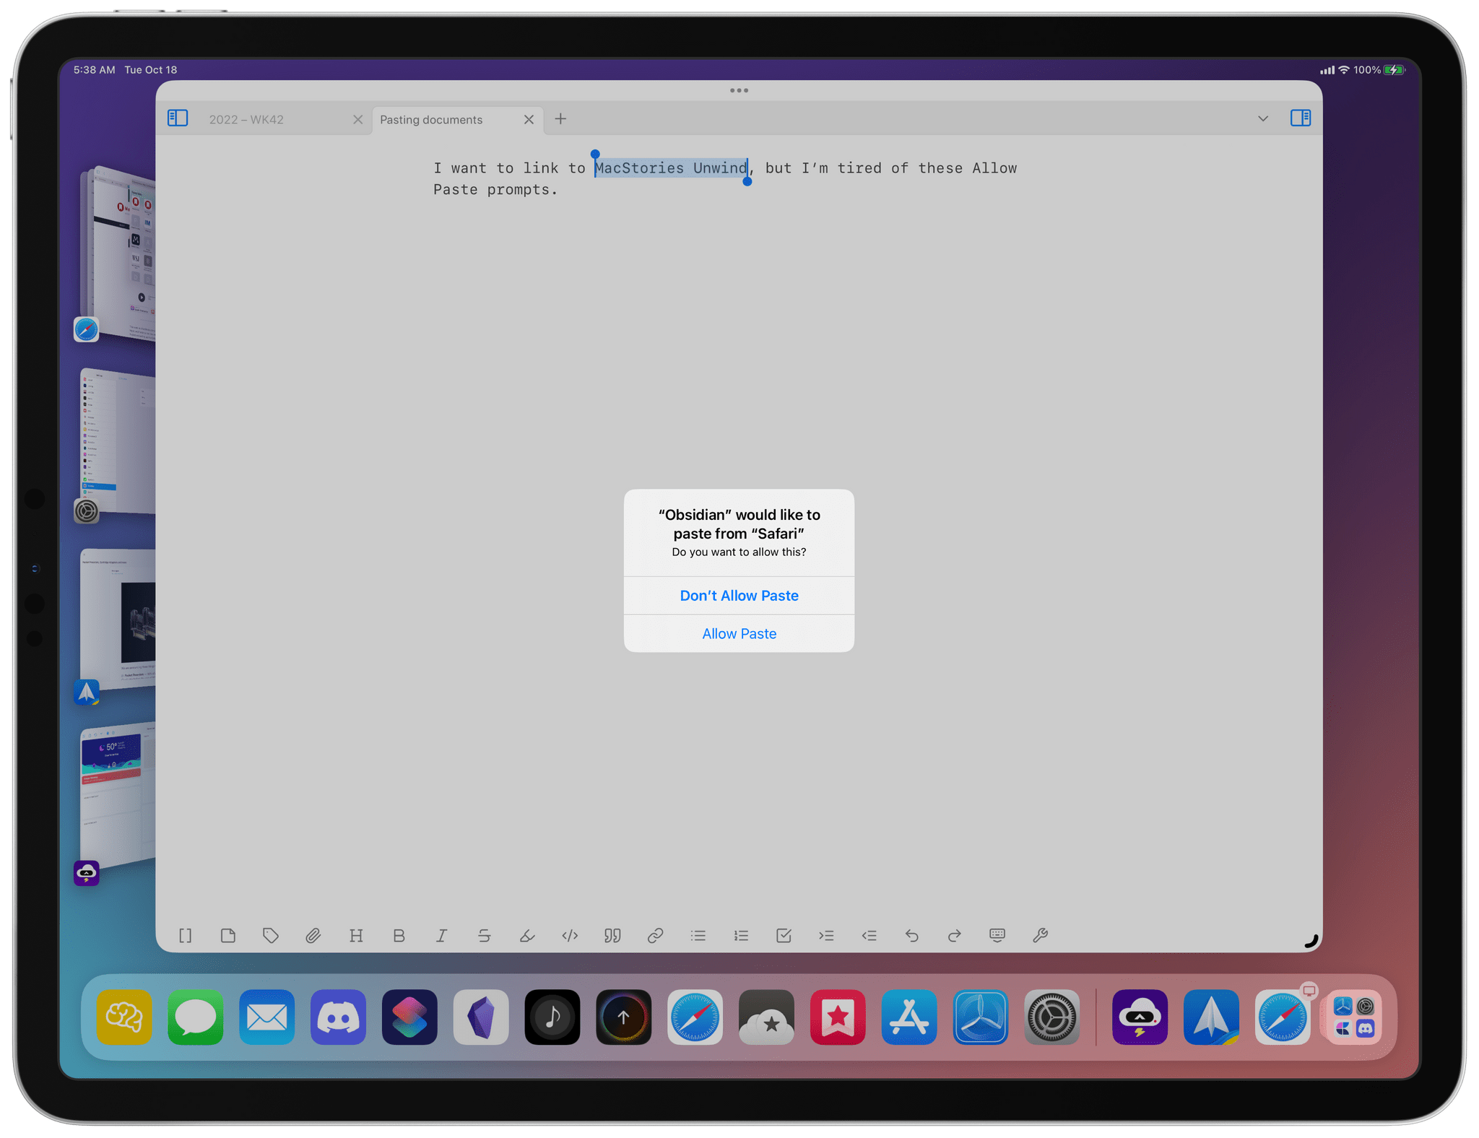Image resolution: width=1479 pixels, height=1138 pixels.
Task: Insert a link using chain icon
Action: click(655, 936)
